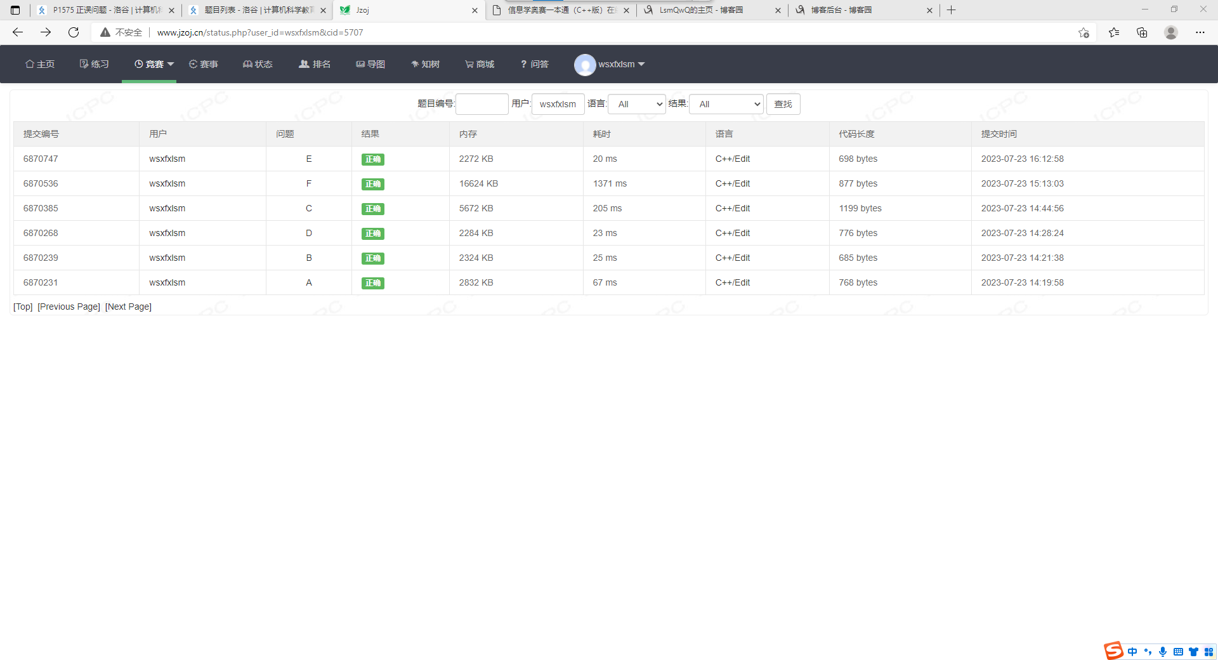Screen dimensions: 1218x660
Task: Open C++/Edit for submission 6870536
Action: coord(733,183)
